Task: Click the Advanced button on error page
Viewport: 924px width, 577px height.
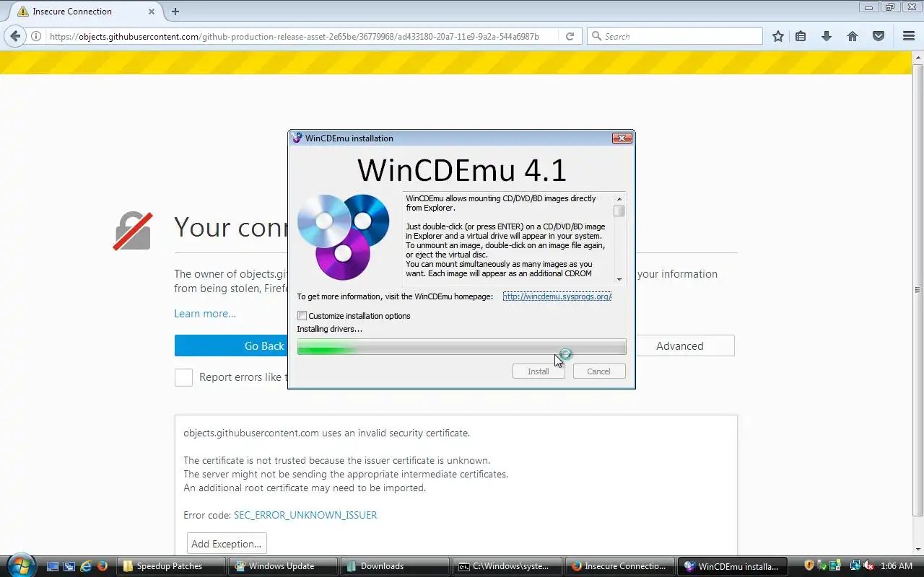Action: [x=680, y=346]
